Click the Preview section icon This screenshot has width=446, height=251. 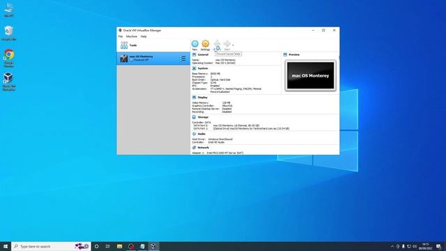pos(285,54)
